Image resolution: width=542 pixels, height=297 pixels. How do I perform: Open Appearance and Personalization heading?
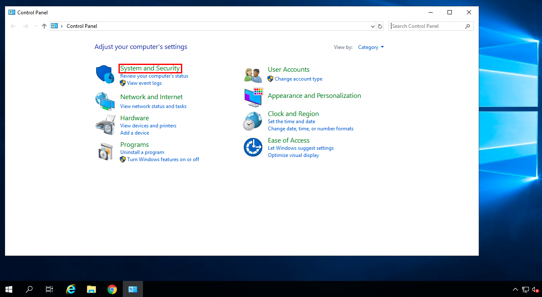click(x=315, y=96)
